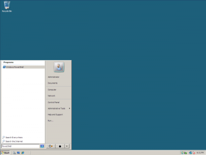Open Documents from the Start menu

click(x=53, y=83)
